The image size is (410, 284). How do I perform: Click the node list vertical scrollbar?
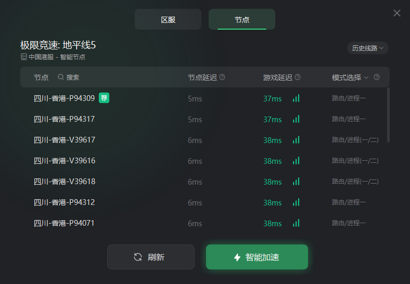pyautogui.click(x=388, y=115)
